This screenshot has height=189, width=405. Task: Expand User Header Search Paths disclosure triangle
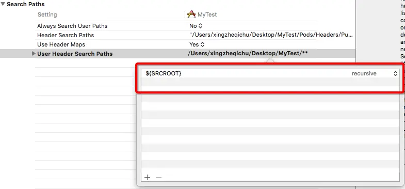pyautogui.click(x=34, y=54)
